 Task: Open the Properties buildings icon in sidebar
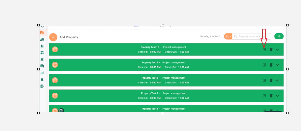pos(42,33)
